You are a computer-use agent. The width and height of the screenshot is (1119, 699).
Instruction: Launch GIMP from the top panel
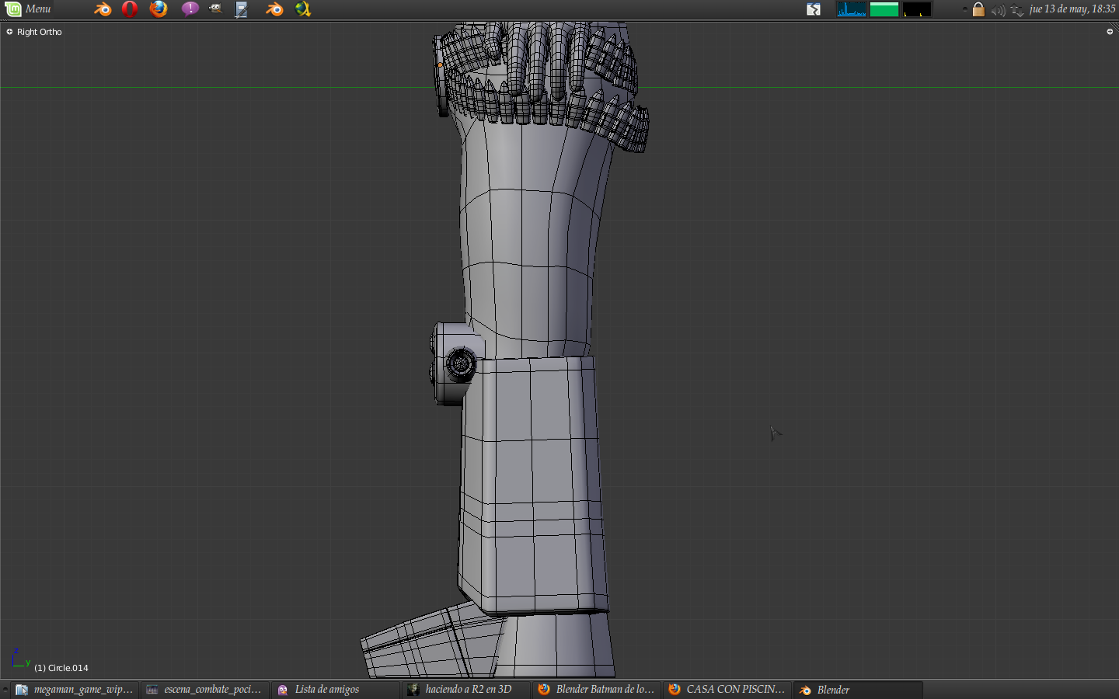pos(215,9)
